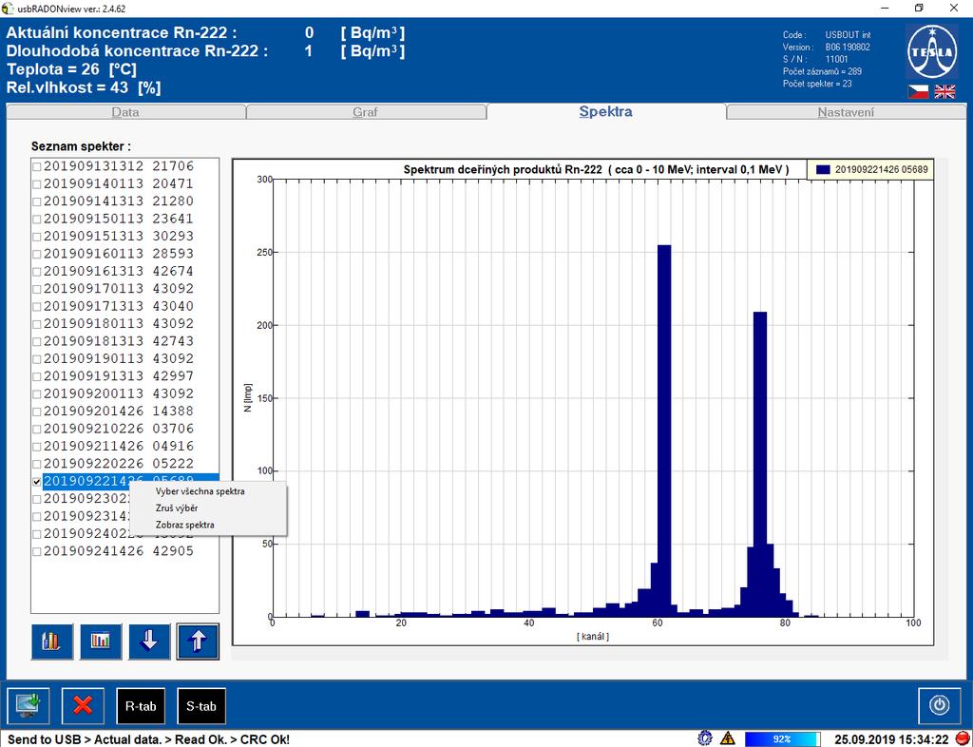Screen dimensions: 973x747
Task: Click the legend color swatch 201909221426 05689
Action: pyautogui.click(x=824, y=169)
